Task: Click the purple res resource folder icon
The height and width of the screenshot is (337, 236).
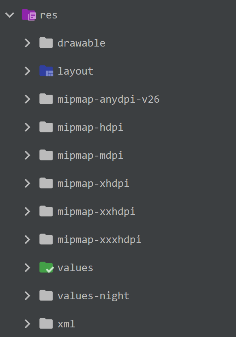Action: [x=29, y=15]
